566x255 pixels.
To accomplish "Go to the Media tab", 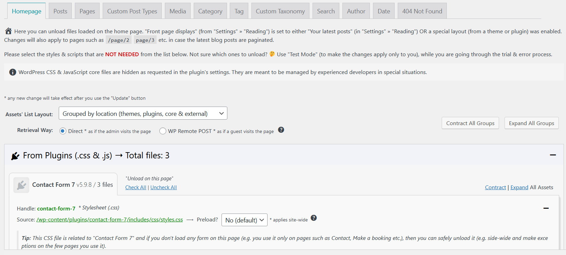I will 178,11.
